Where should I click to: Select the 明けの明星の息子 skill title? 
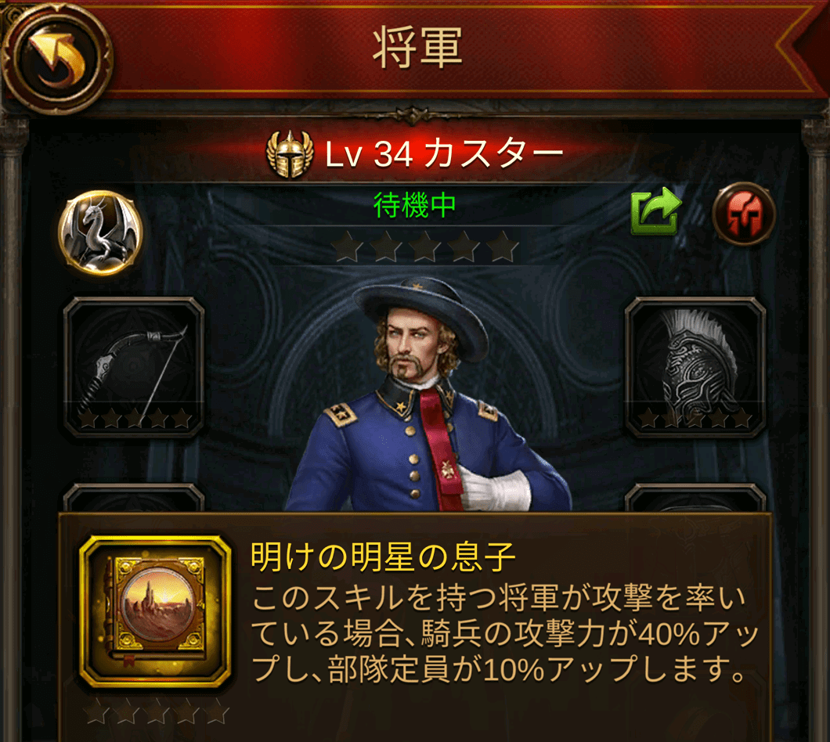pyautogui.click(x=383, y=556)
